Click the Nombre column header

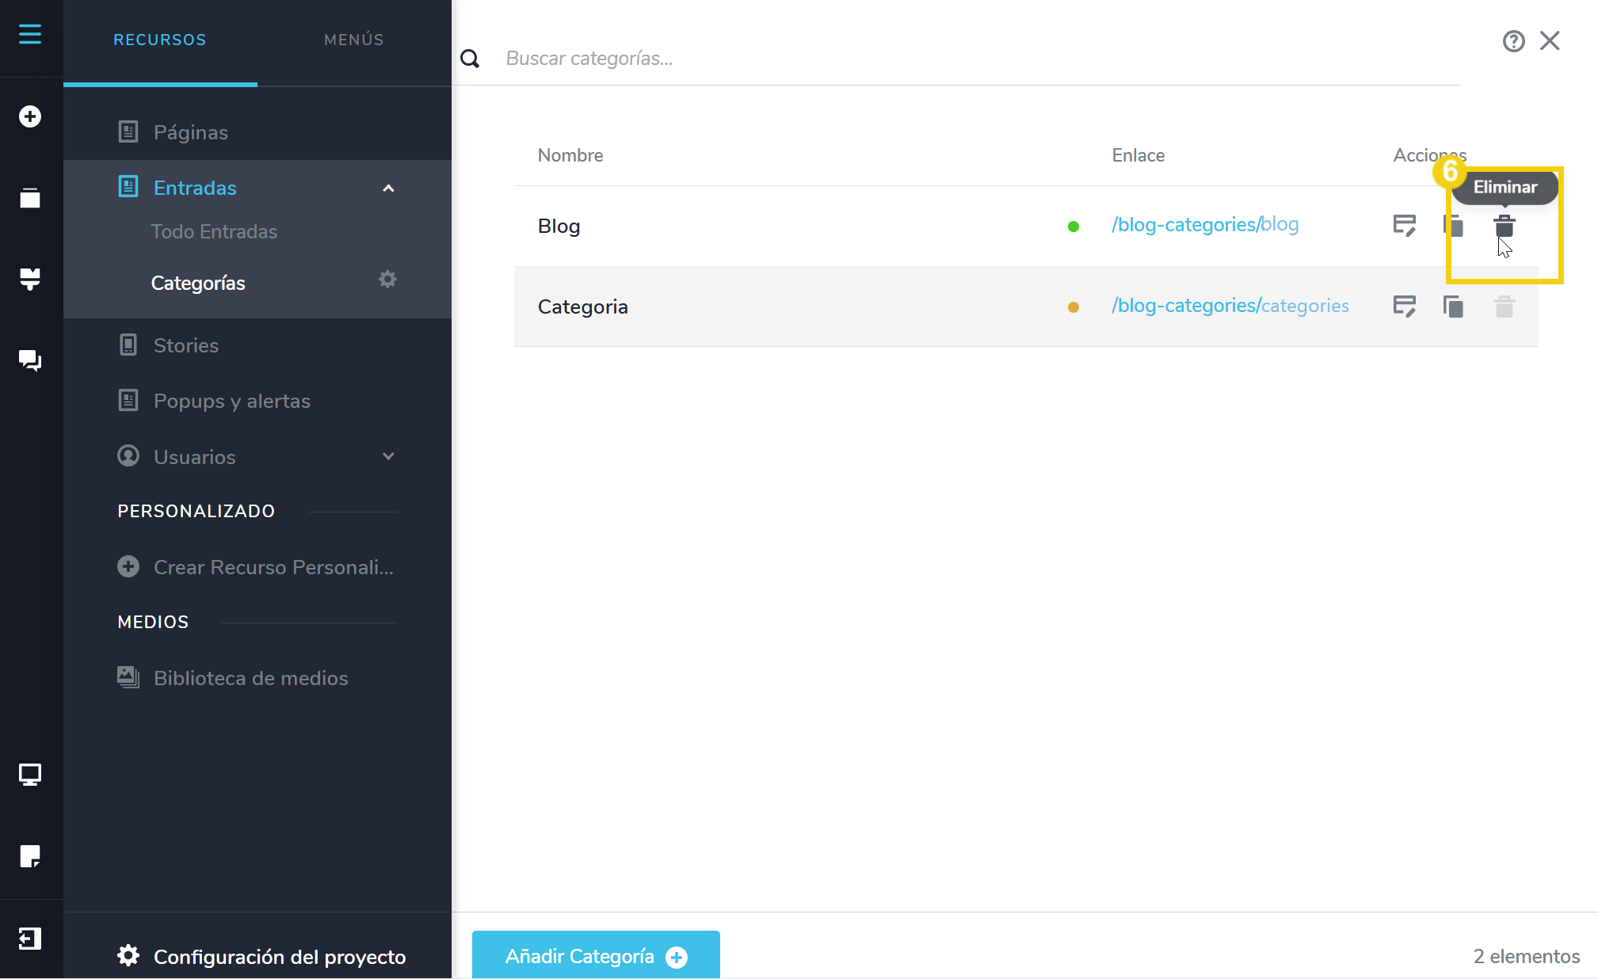point(570,155)
